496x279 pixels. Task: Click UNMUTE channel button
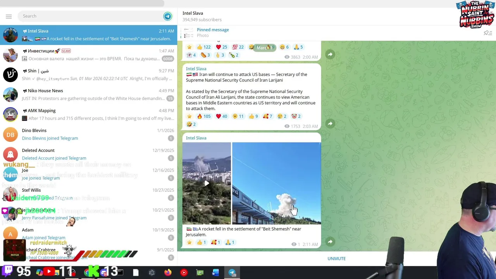pyautogui.click(x=336, y=259)
